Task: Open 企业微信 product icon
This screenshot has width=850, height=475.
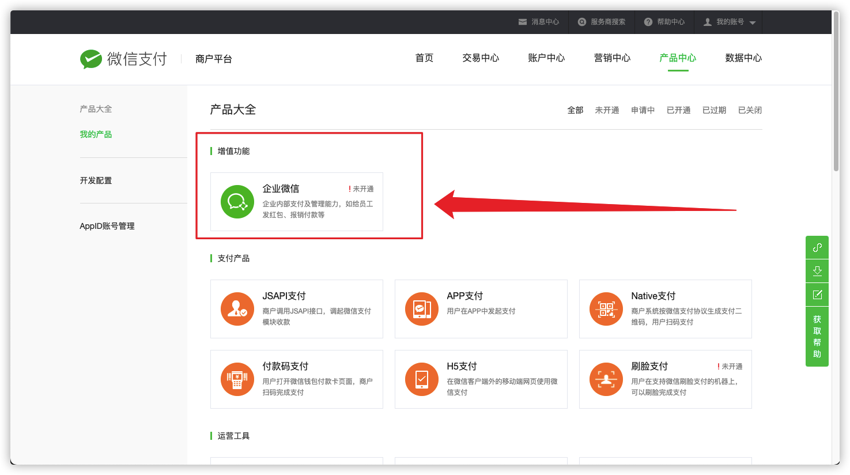Action: 237,202
